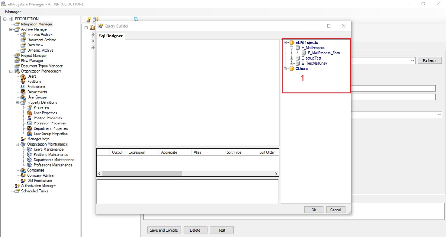The width and height of the screenshot is (446, 237).
Task: Click Ok in Query Builder
Action: [313, 209]
